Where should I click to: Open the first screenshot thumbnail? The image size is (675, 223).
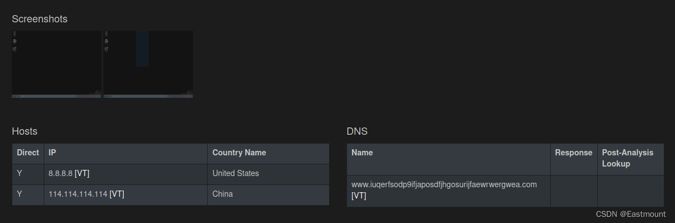pos(57,64)
